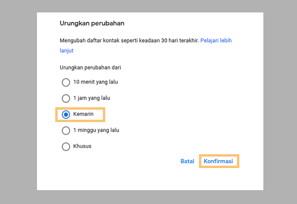Click the "1 jam yang lalu" label text
This screenshot has width=297, height=204.
pyautogui.click(x=92, y=98)
